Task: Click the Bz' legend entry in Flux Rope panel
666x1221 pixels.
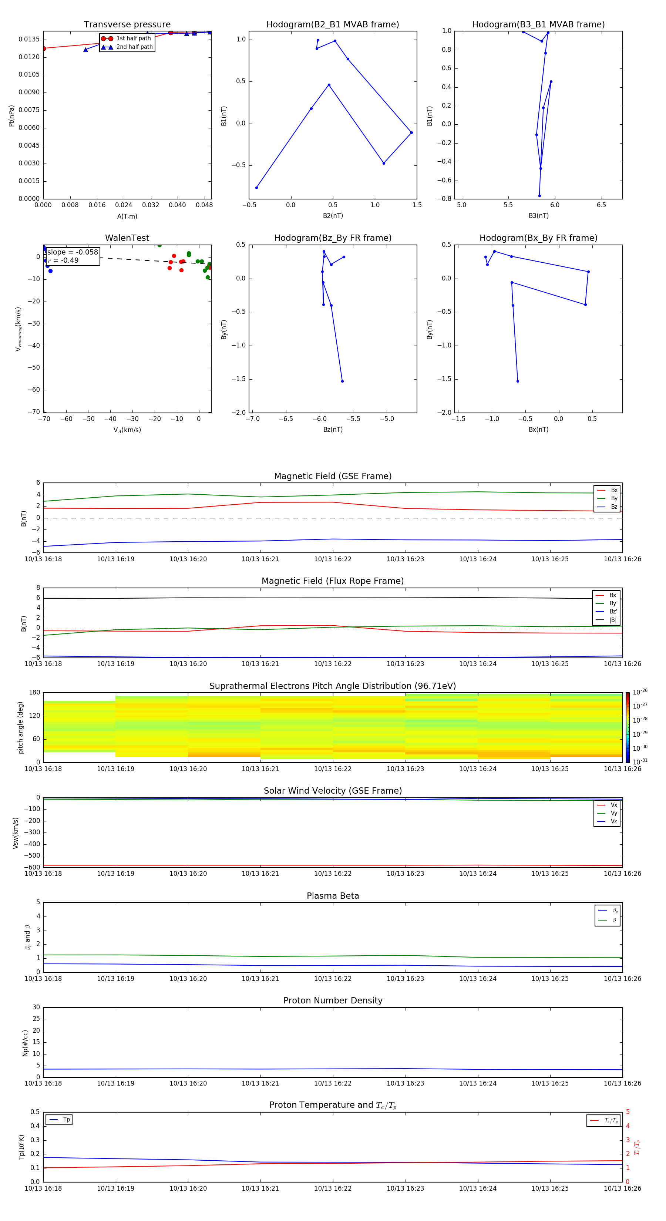Action: [x=607, y=612]
